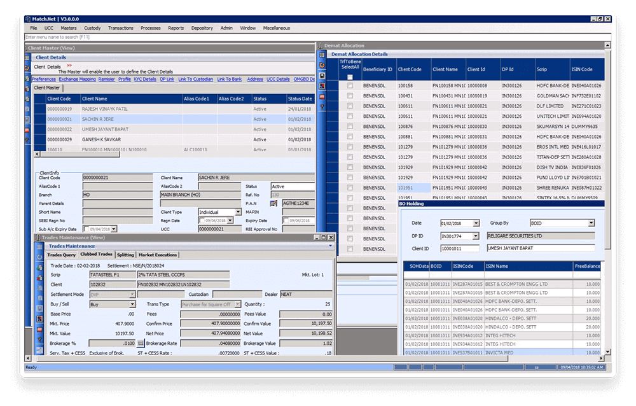Viewport: 636px width, 406px height.
Task: Open Settlement Mode dropdown
Action: tap(132, 295)
